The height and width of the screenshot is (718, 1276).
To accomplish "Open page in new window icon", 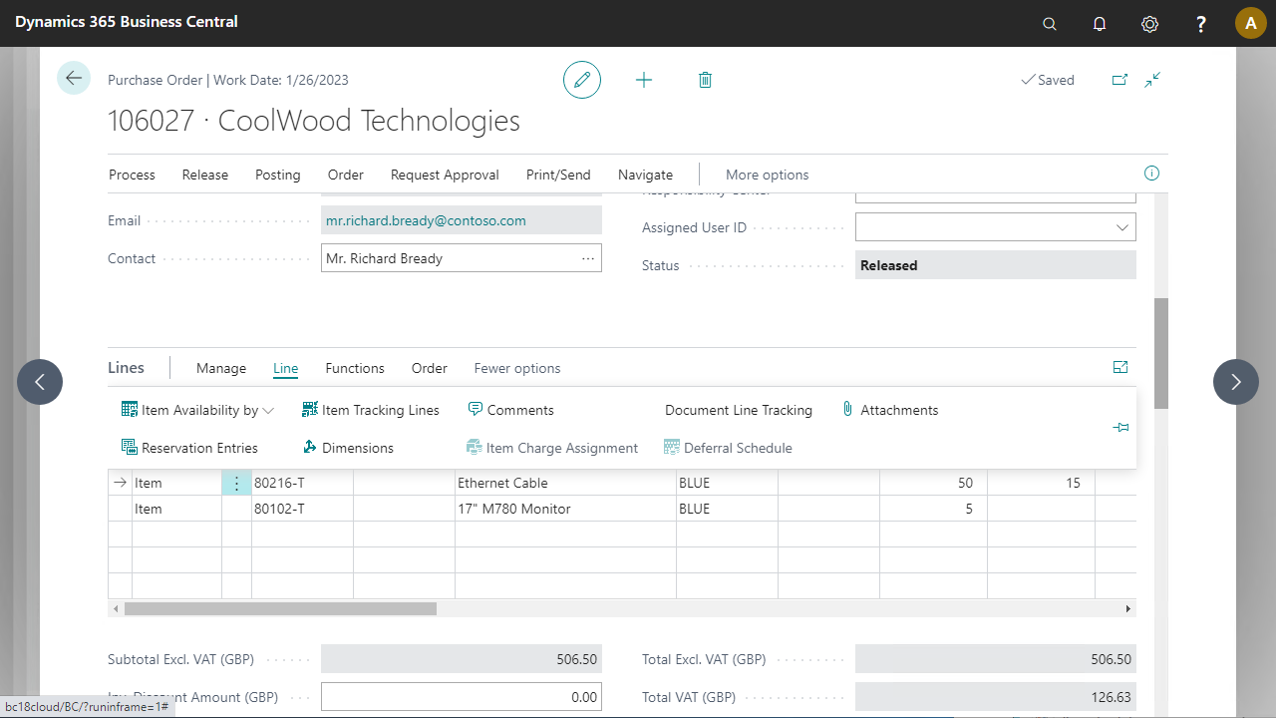I will [x=1119, y=80].
